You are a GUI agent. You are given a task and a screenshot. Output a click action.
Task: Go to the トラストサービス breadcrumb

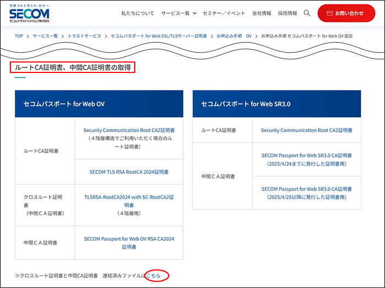84,36
